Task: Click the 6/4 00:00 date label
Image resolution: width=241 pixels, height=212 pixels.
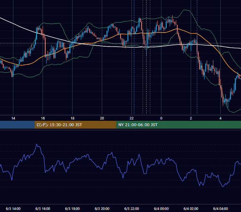Action: pos(161,208)
